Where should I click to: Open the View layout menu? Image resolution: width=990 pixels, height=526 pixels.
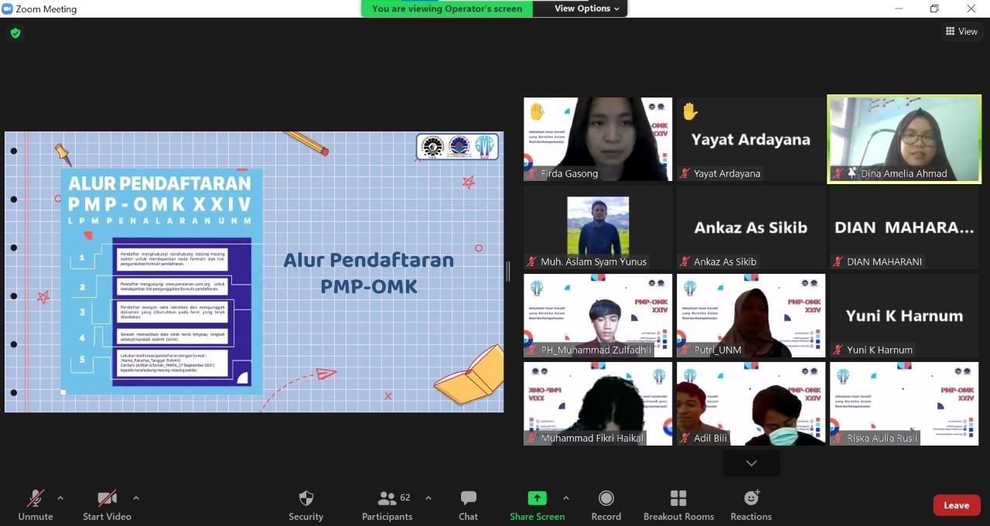click(961, 32)
